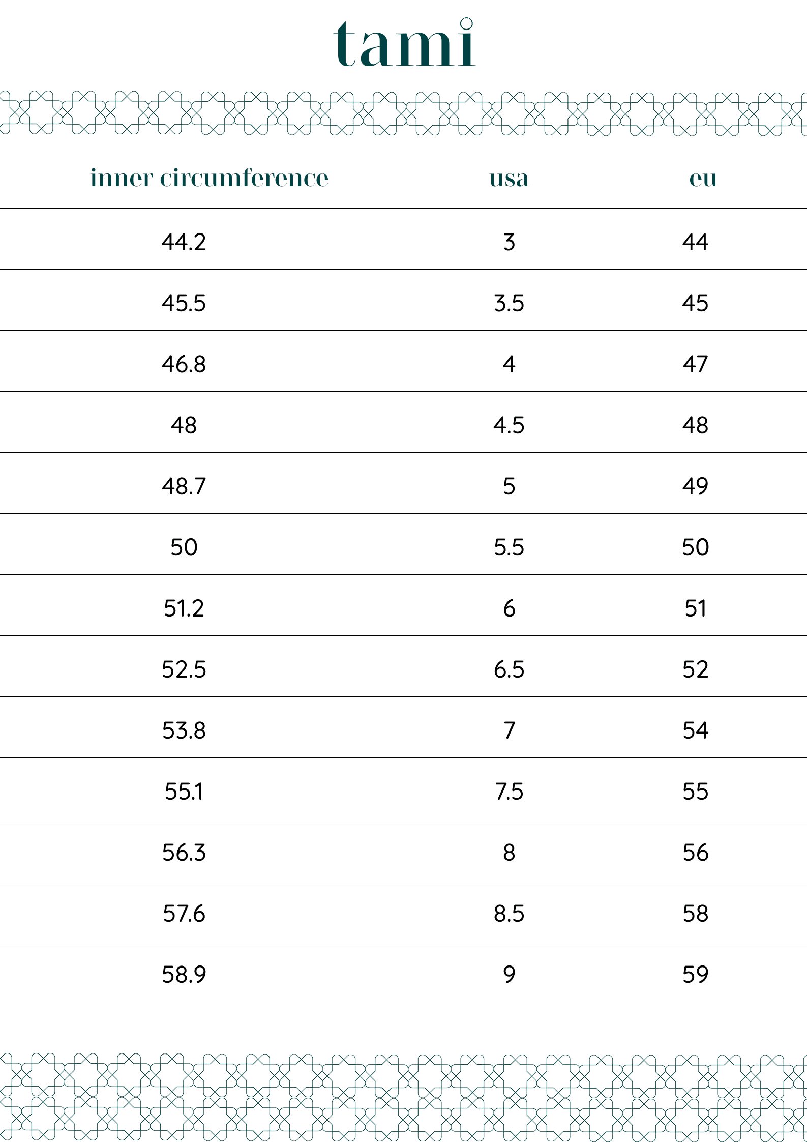Select EU size 47 cell

(x=696, y=364)
